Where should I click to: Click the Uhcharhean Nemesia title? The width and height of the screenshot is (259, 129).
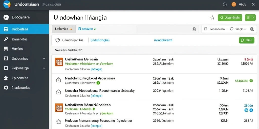click(81, 59)
